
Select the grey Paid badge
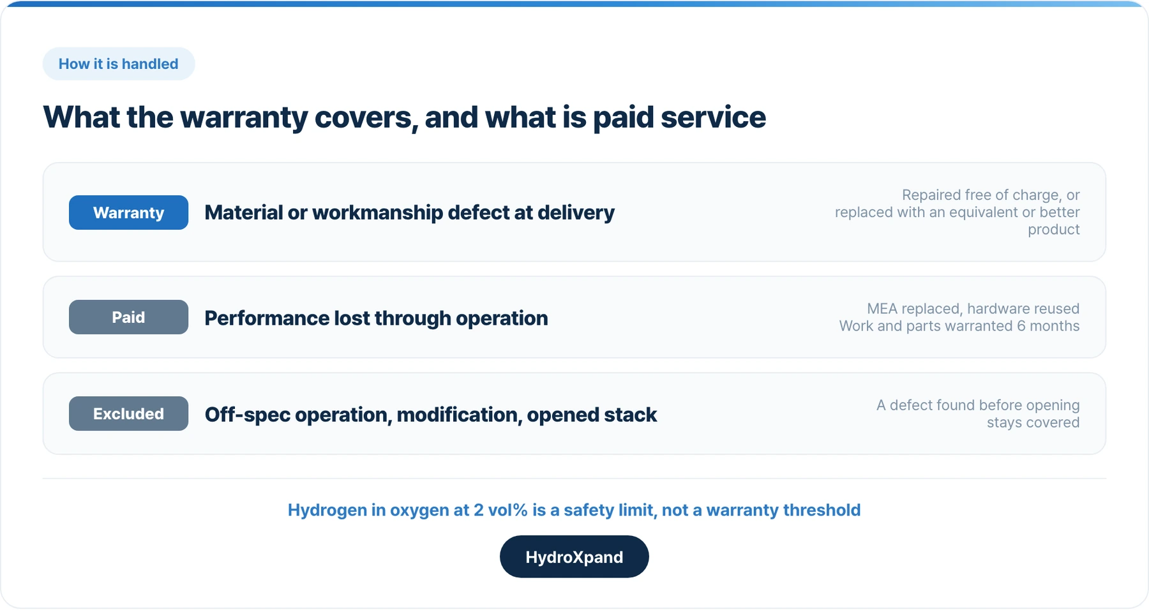(128, 317)
